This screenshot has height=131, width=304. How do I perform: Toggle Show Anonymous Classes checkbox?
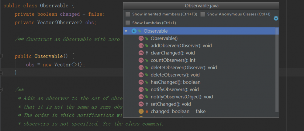(x=203, y=14)
